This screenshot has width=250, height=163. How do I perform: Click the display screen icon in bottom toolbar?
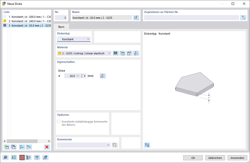(37, 158)
